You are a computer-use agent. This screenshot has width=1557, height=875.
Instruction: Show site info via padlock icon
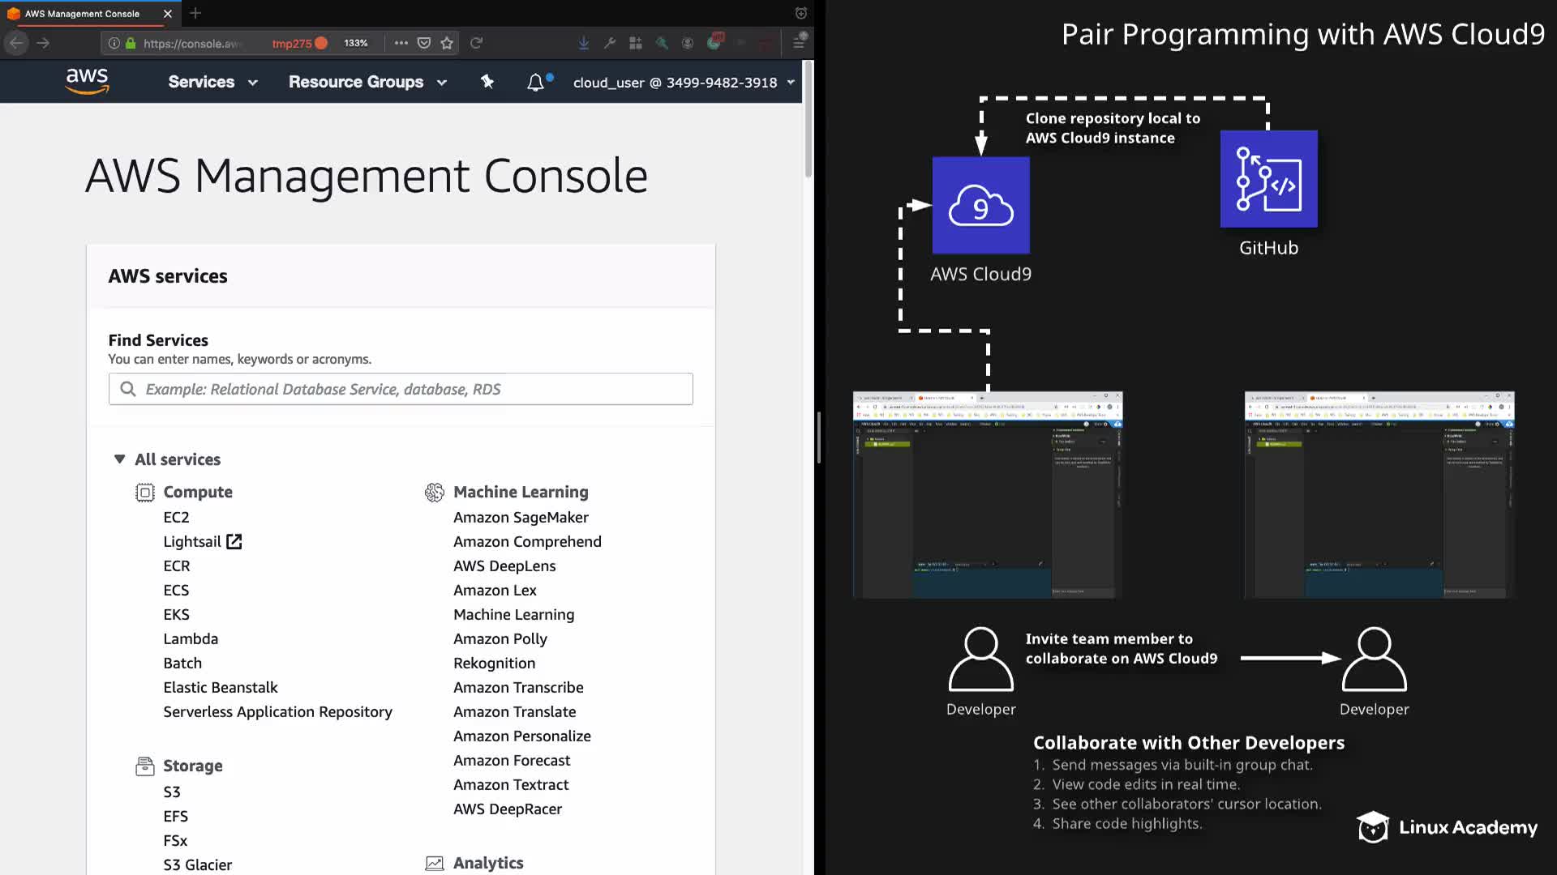[130, 43]
